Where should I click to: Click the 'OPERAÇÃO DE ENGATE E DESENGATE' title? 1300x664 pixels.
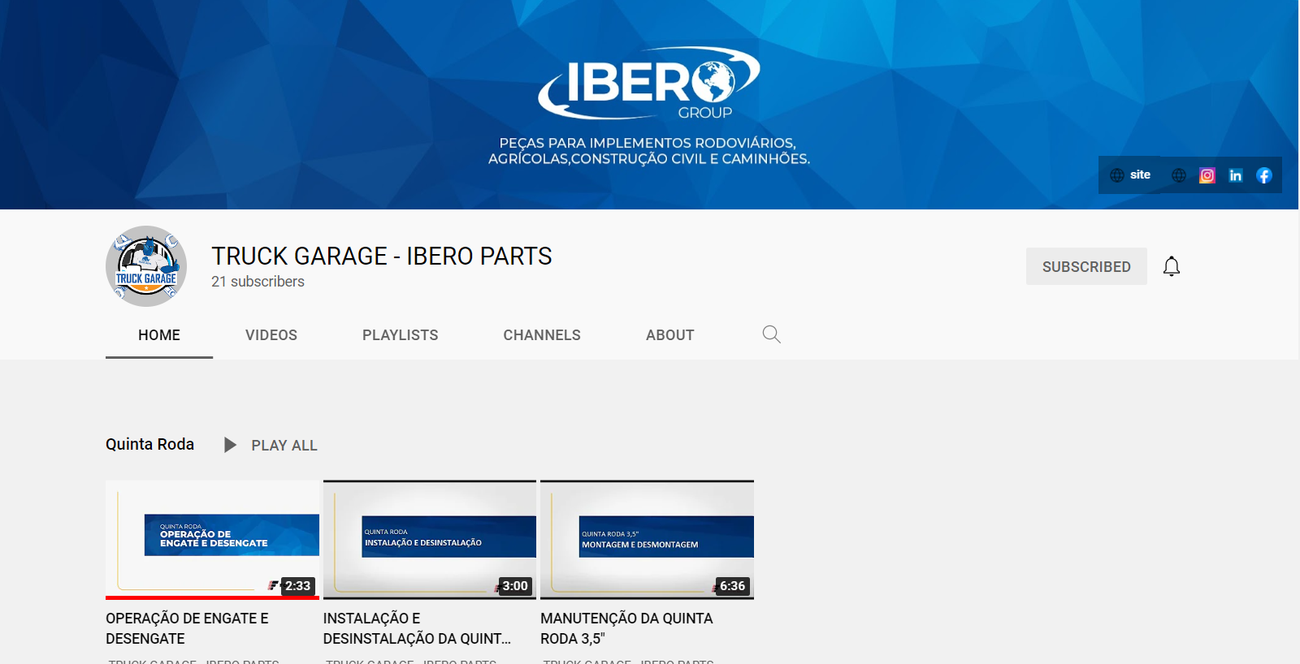click(187, 628)
